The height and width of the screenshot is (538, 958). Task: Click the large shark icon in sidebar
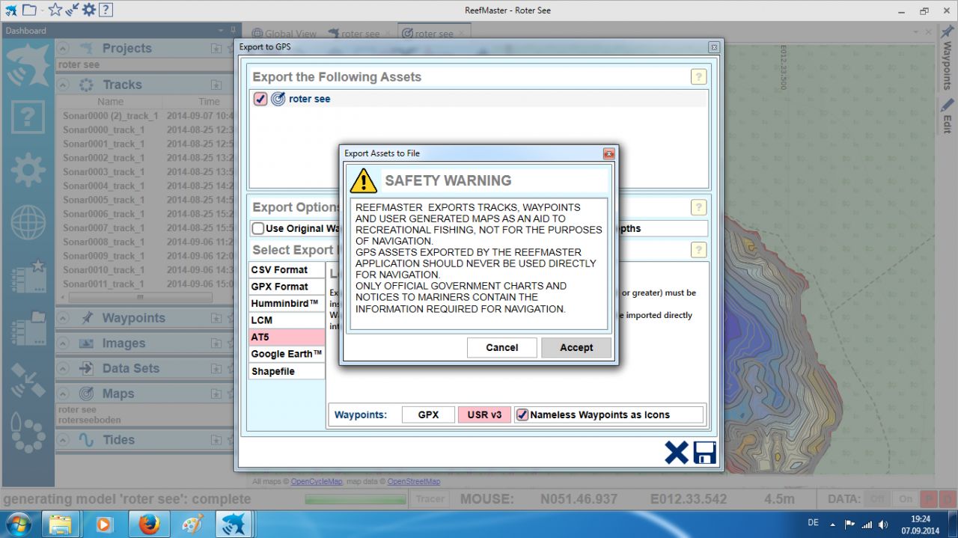tap(28, 65)
